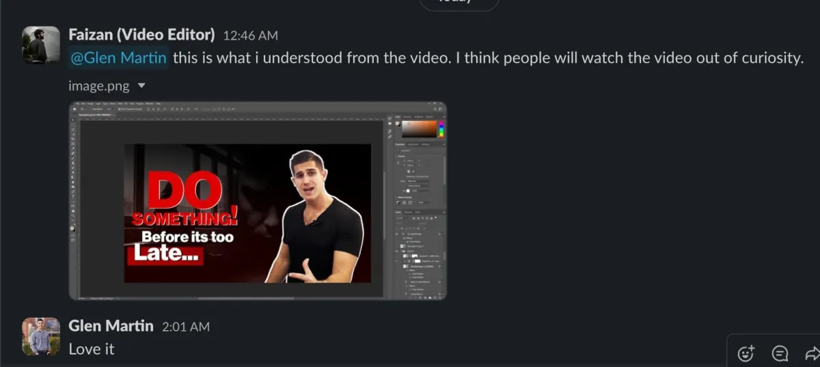The height and width of the screenshot is (367, 820).
Task: Open Faizan (Video Editor) sender name
Action: pos(142,35)
